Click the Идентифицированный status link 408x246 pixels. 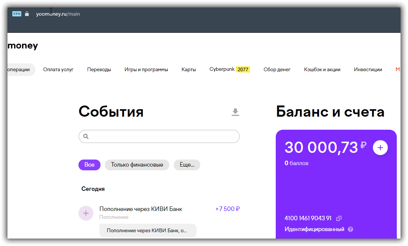click(x=314, y=229)
